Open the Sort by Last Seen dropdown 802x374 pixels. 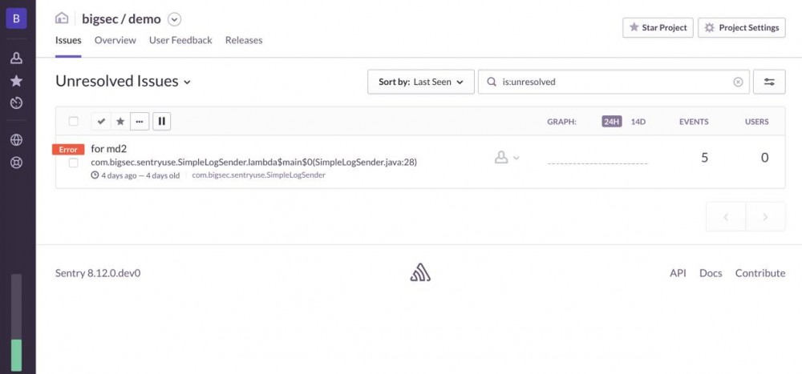click(x=421, y=82)
